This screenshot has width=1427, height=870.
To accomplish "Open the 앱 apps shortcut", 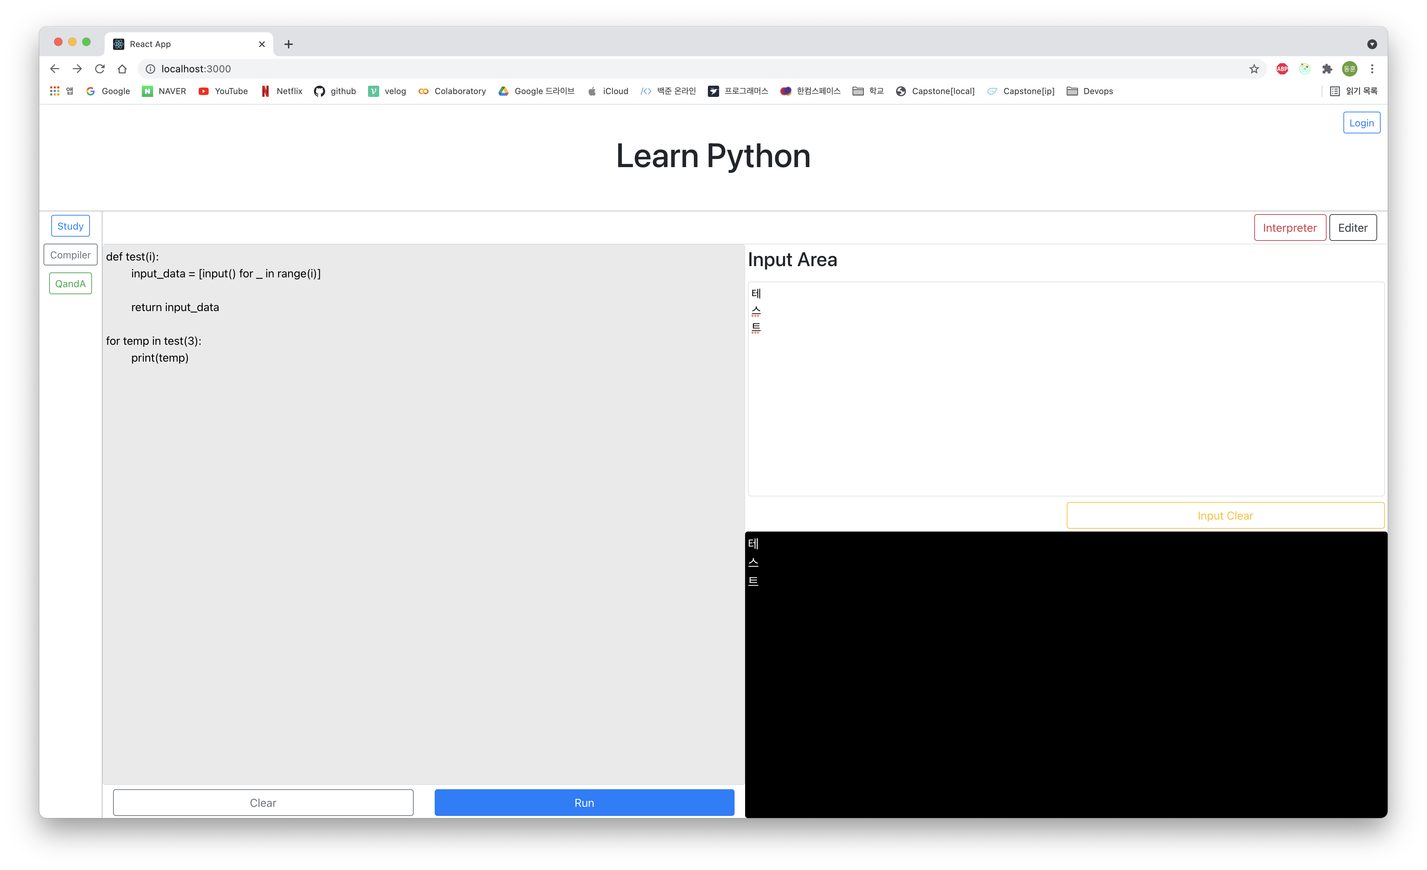I will 69,91.
